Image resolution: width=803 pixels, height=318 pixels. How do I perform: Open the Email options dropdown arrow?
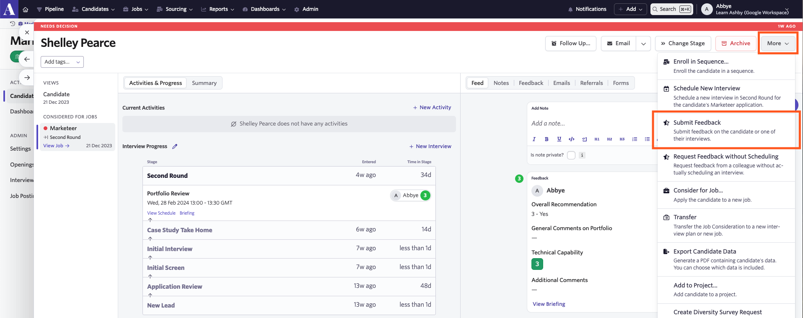coord(643,44)
